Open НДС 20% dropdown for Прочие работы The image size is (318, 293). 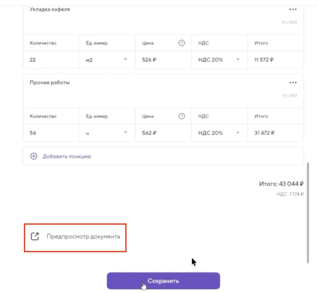(x=238, y=133)
